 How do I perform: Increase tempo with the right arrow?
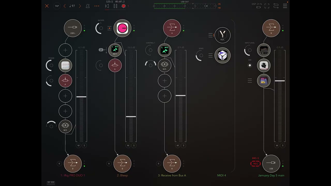coord(80,6)
